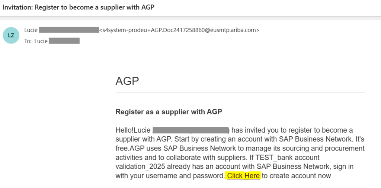Select recipient Lucie on the To line
Screen dimensions: 381x188
[41, 41]
